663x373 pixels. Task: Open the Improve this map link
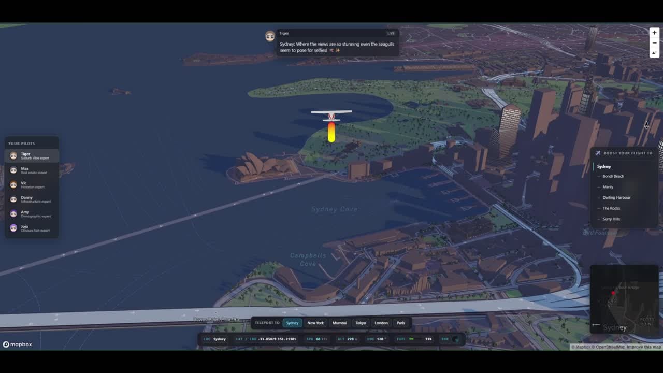644,347
